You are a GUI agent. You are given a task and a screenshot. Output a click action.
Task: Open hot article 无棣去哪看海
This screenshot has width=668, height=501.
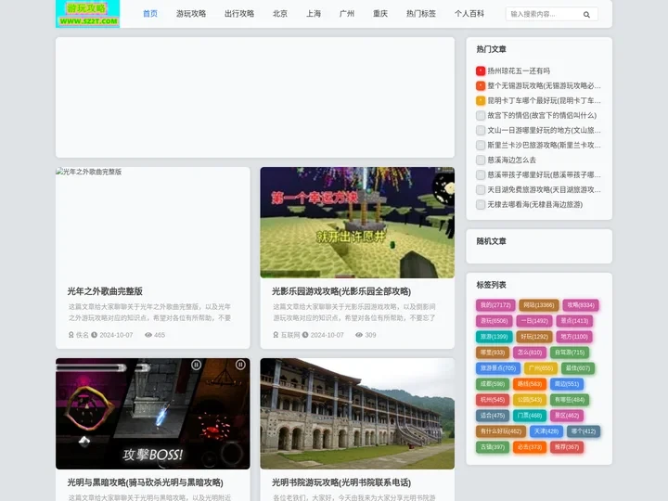534,204
